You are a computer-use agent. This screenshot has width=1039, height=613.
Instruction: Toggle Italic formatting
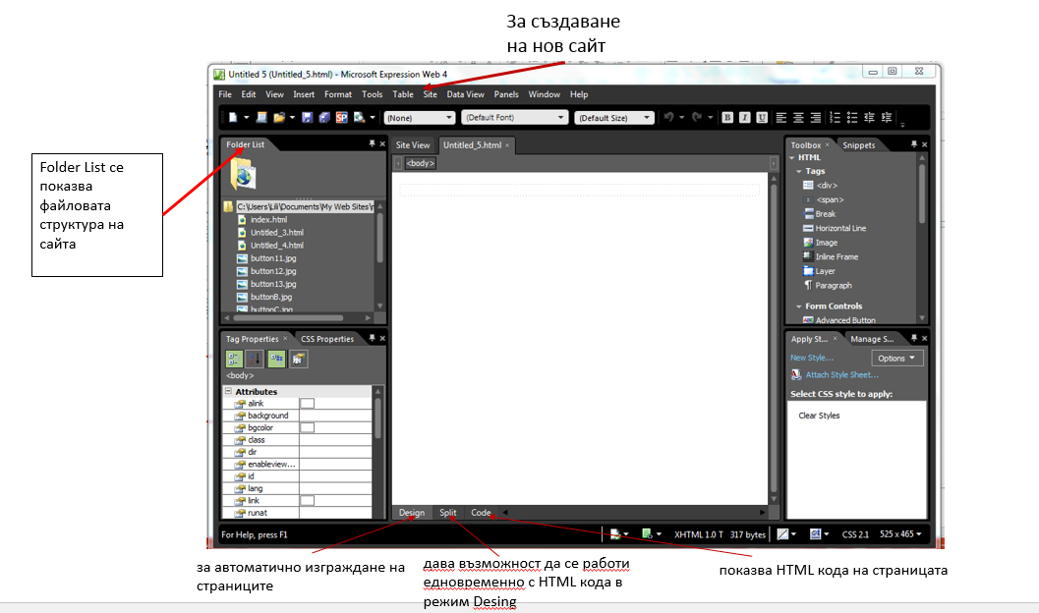745,117
